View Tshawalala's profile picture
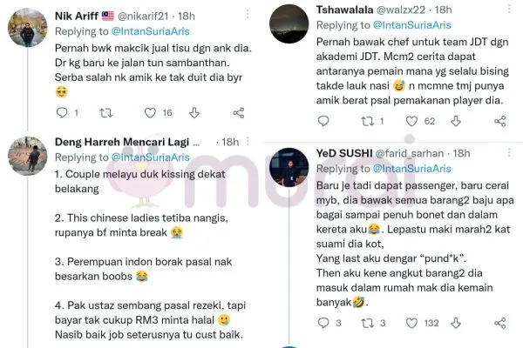 [x=289, y=23]
